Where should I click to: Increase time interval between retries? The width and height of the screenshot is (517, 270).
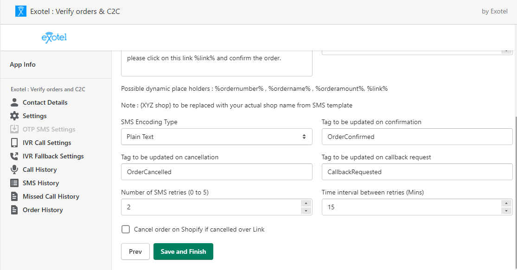(x=506, y=203)
